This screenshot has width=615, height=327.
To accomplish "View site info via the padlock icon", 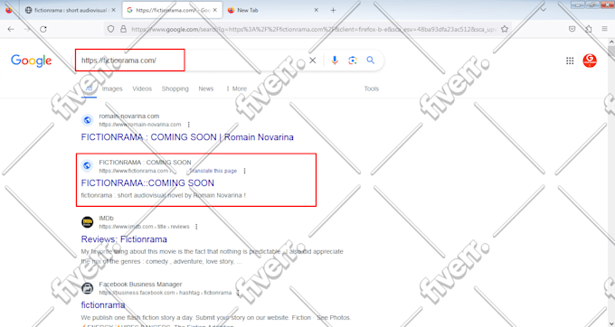I will 123,29.
